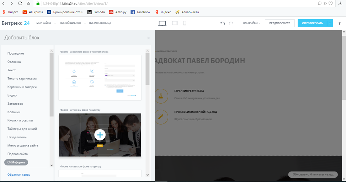
Task: Open Facebook bookmark in bookmarks bar
Action: pyautogui.click(x=140, y=12)
